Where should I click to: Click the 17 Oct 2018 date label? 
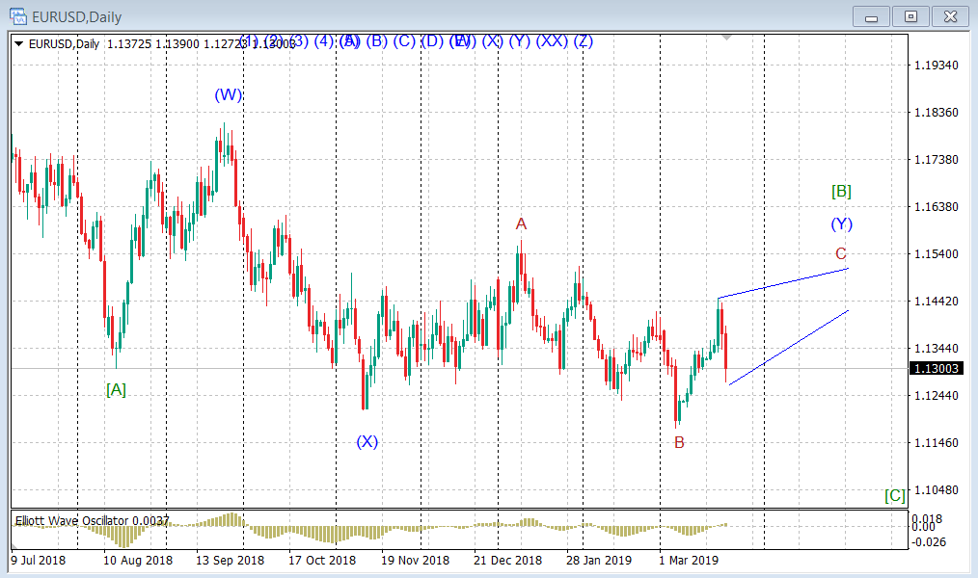coord(322,560)
